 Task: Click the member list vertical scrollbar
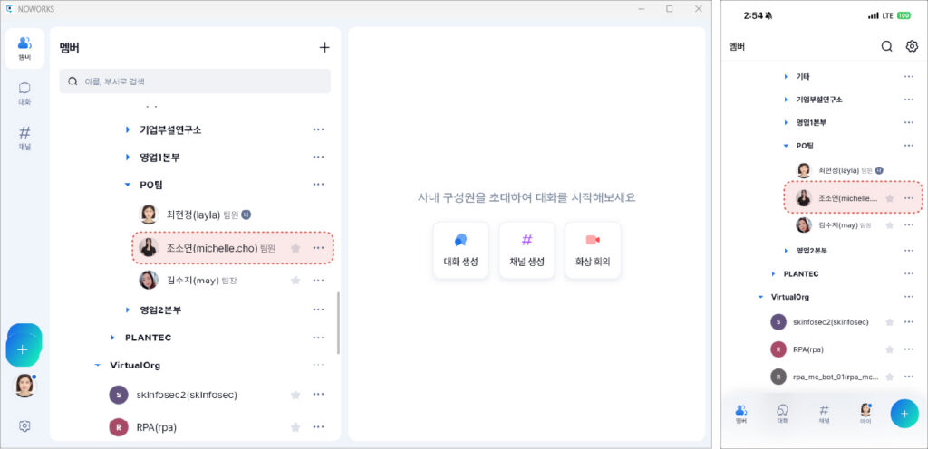(338, 322)
